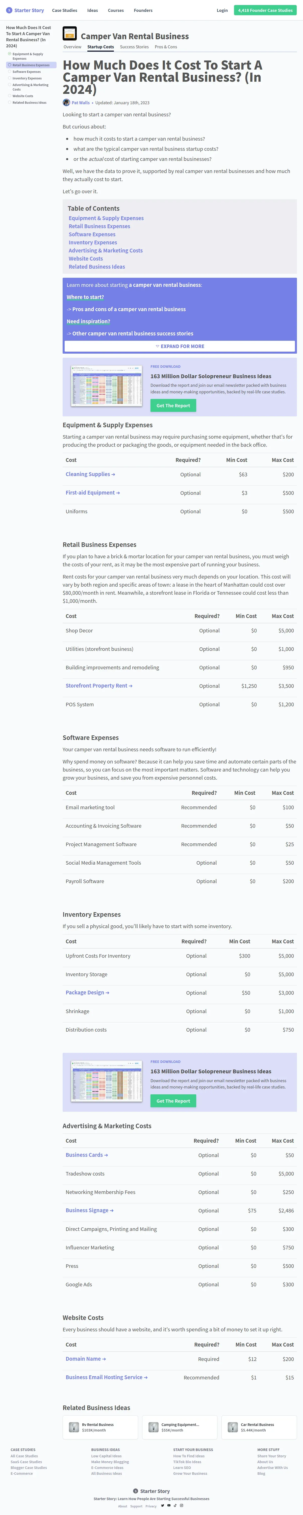Open the solopreneur report spreadsheet thumbnail
Viewport: 303px width, 1515px height.
click(106, 386)
